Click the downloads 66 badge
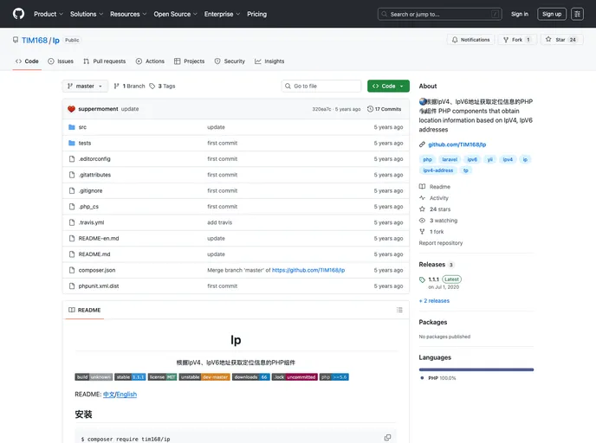The width and height of the screenshot is (596, 443). click(x=251, y=377)
